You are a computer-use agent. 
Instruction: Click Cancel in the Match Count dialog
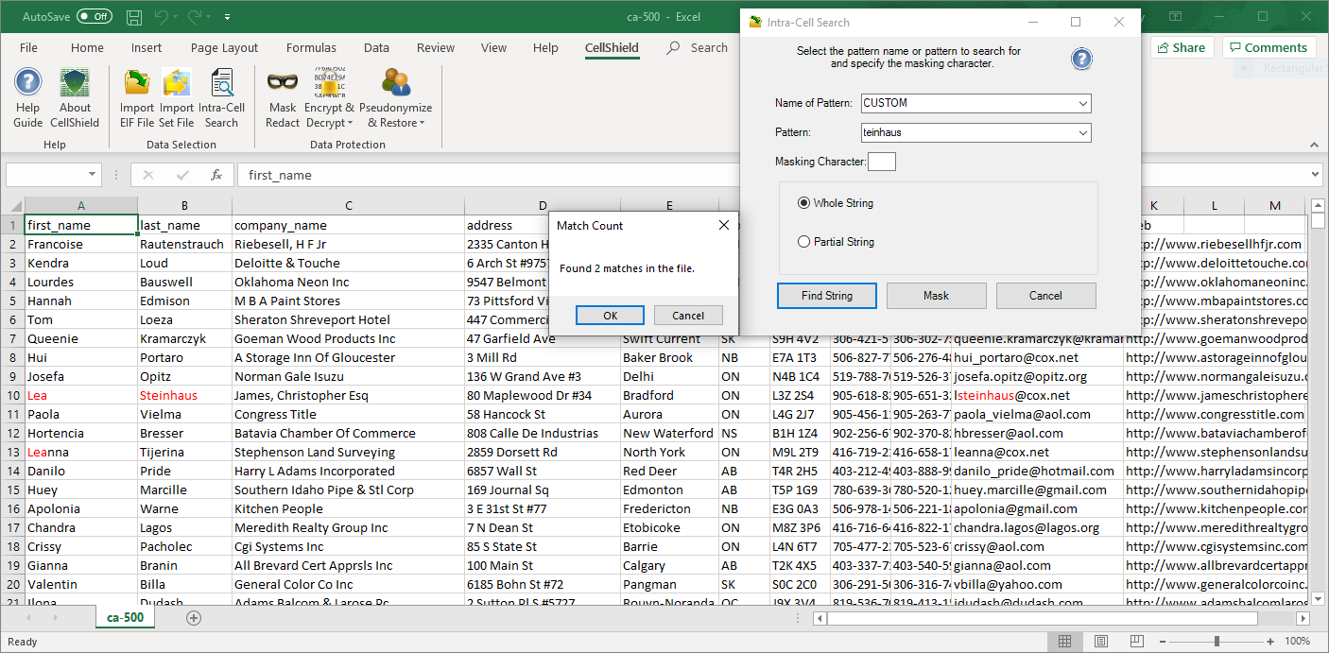[688, 316]
